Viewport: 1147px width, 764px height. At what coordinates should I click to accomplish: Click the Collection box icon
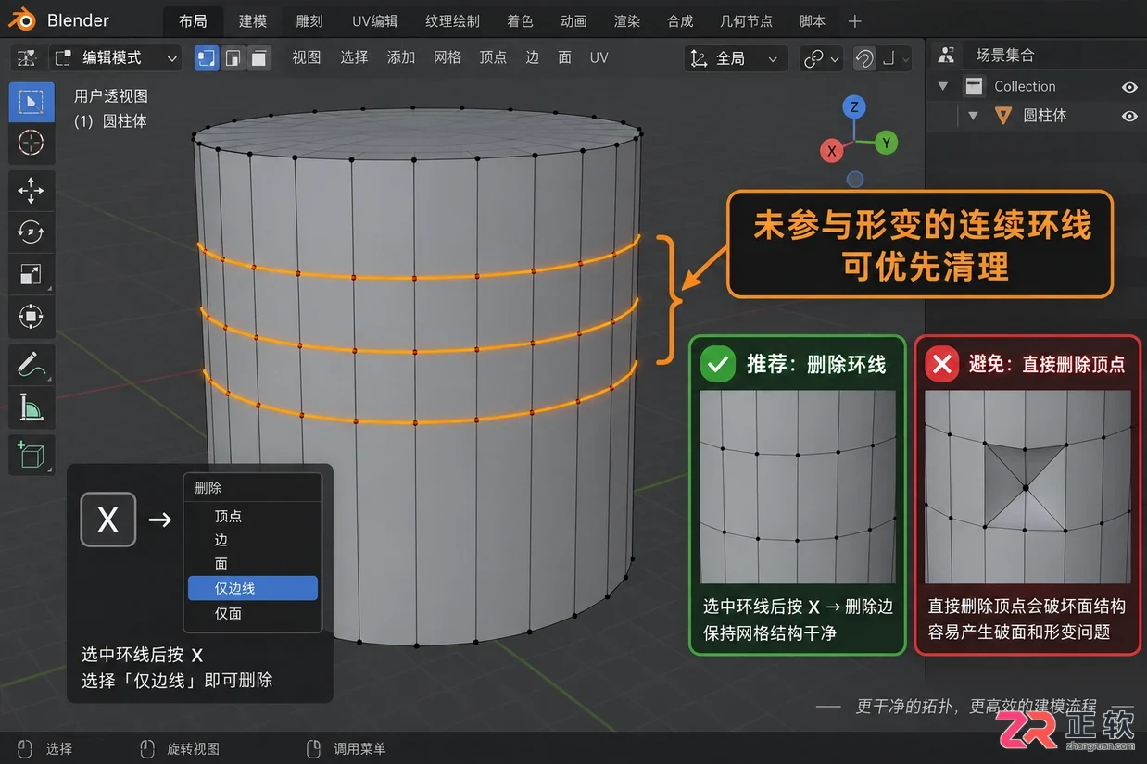click(x=974, y=86)
